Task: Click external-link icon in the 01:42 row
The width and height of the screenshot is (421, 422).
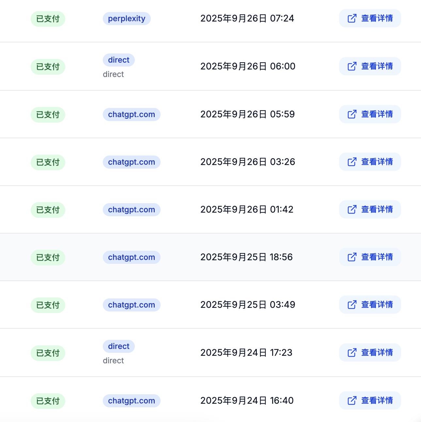Action: click(352, 209)
